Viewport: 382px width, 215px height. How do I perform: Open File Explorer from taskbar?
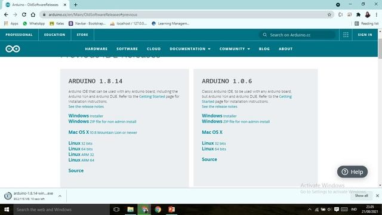[130, 210]
